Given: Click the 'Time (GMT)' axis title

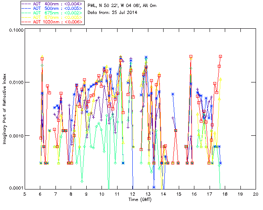Looking at the screenshot, I should coord(140,200).
